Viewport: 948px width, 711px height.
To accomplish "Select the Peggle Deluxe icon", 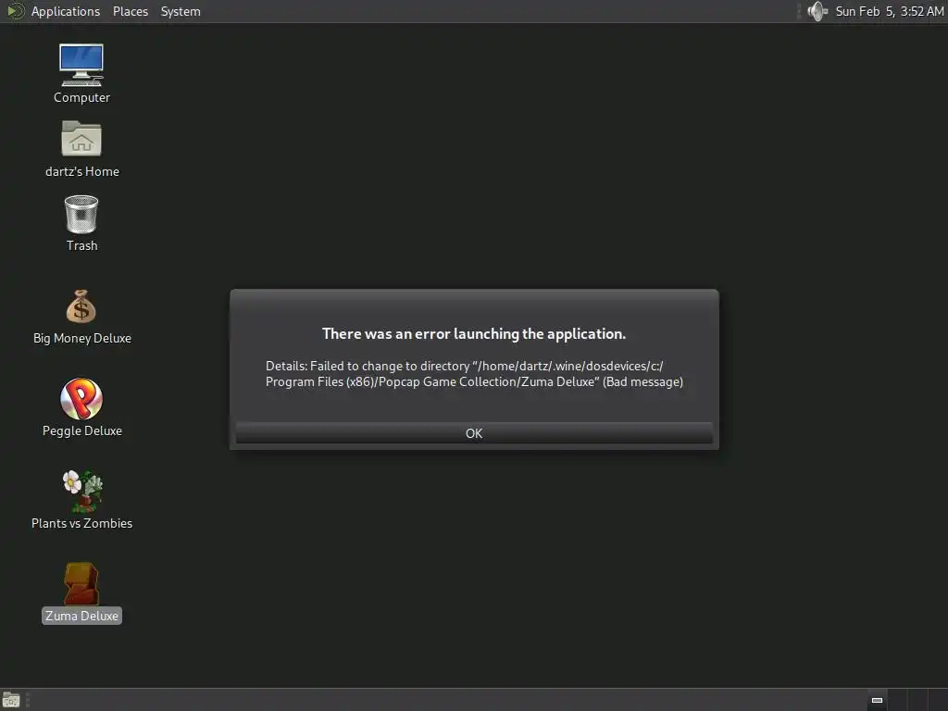I will [x=81, y=398].
